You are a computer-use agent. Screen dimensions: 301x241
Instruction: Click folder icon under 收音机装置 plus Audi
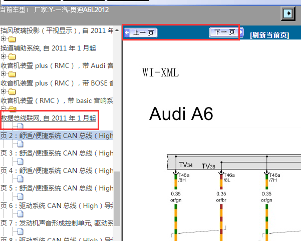point(12,74)
